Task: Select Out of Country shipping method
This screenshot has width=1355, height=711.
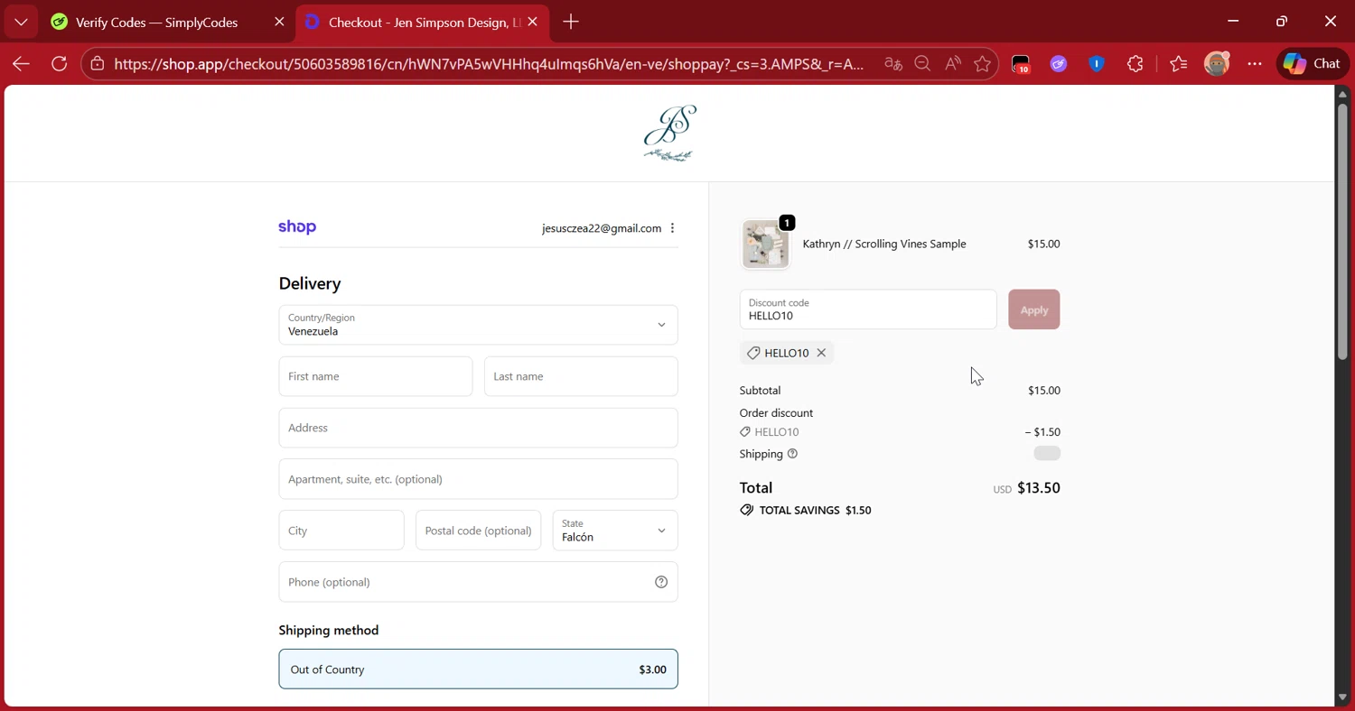Action: click(478, 669)
